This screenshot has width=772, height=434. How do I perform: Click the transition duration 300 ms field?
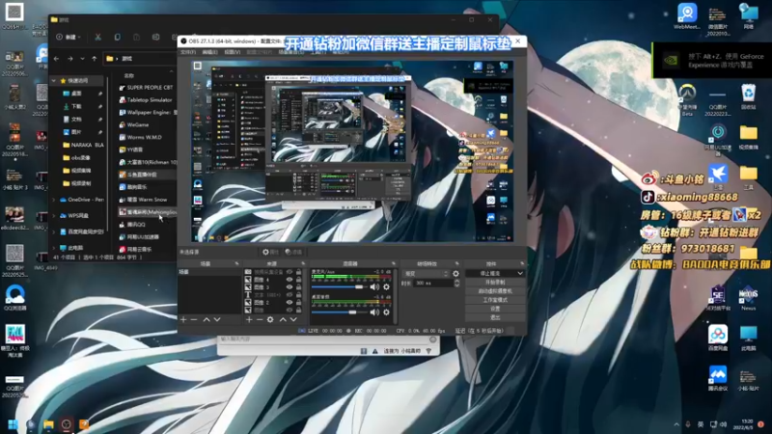[432, 284]
